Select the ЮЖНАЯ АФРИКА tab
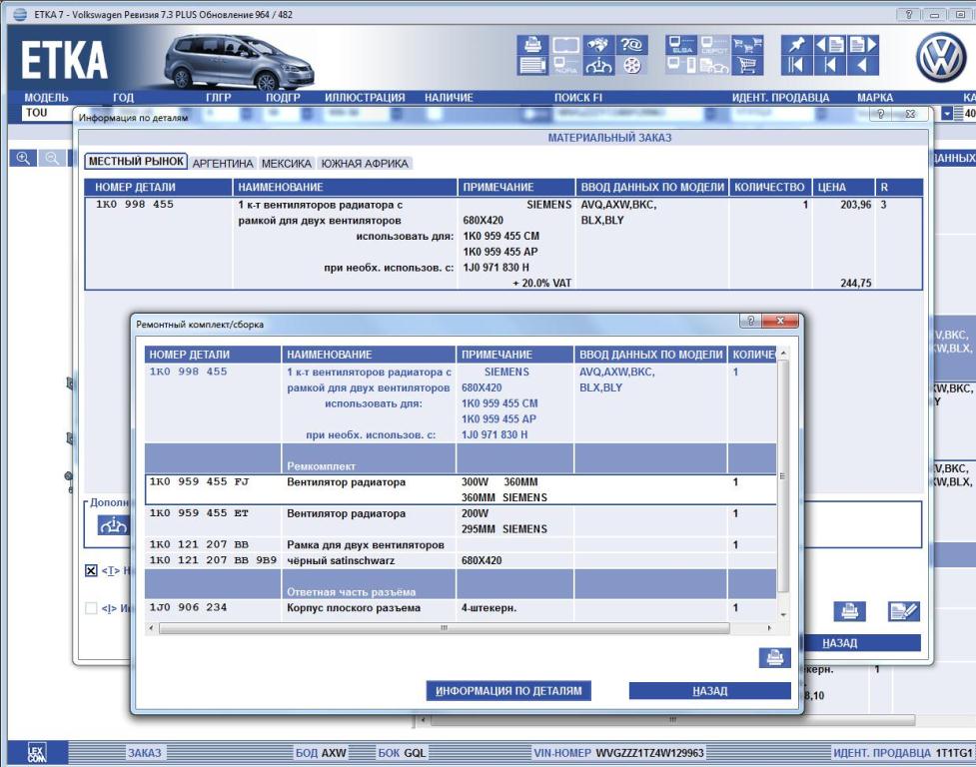The image size is (976, 767). click(x=365, y=164)
